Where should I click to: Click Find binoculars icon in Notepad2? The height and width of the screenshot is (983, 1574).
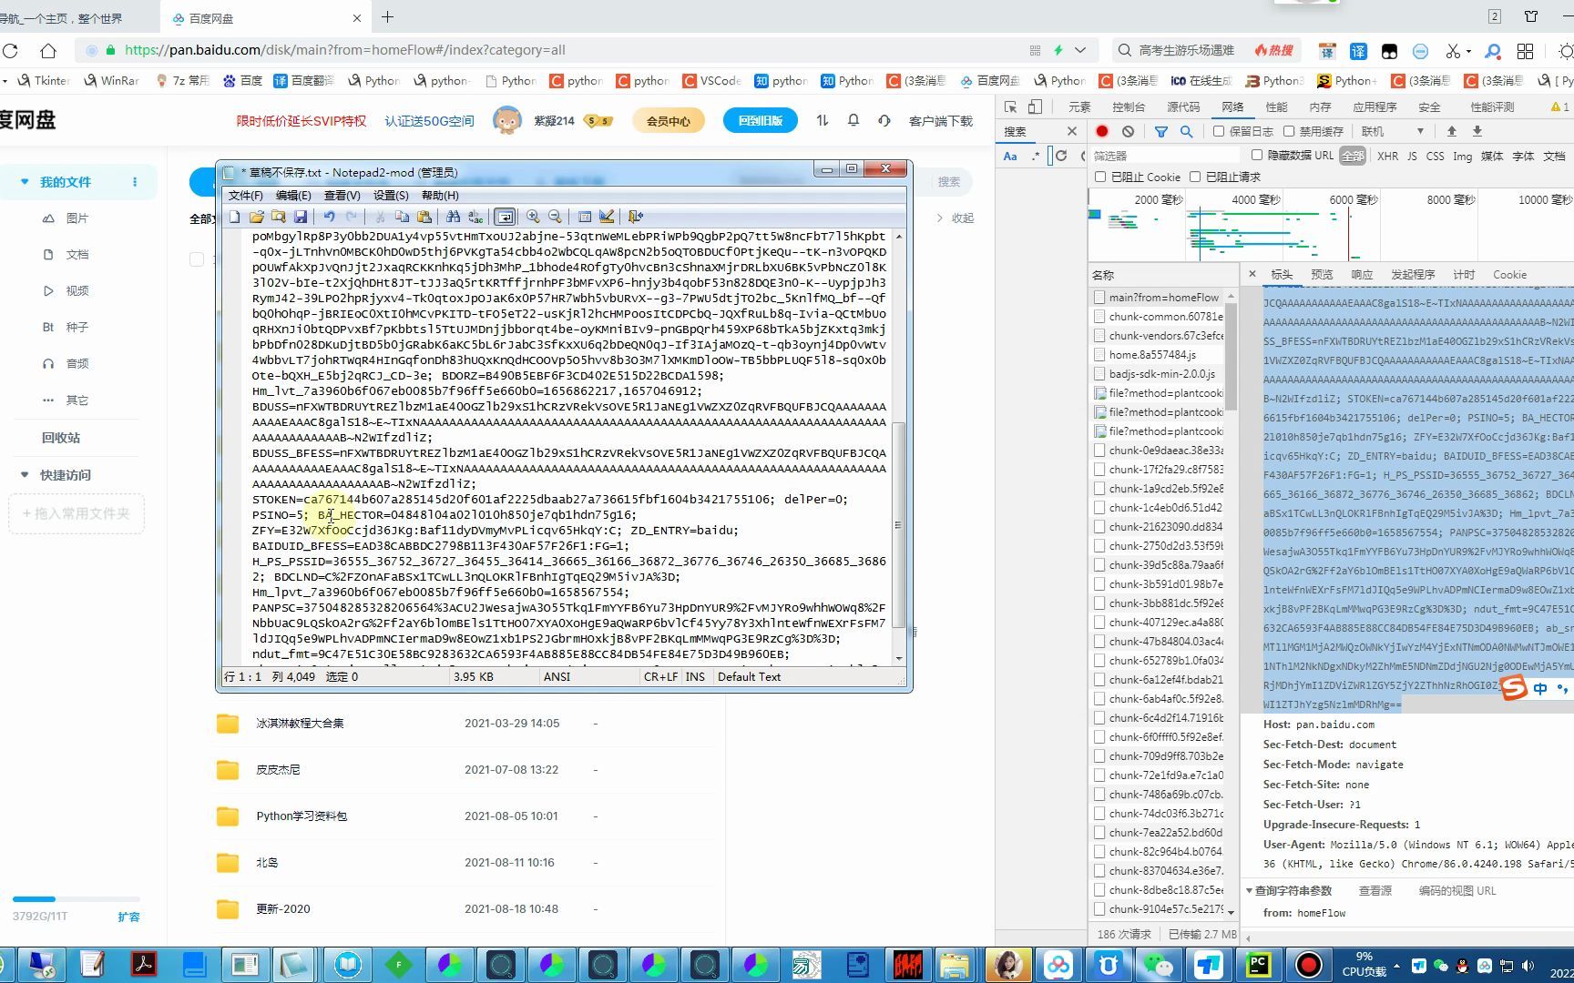pyautogui.click(x=454, y=217)
